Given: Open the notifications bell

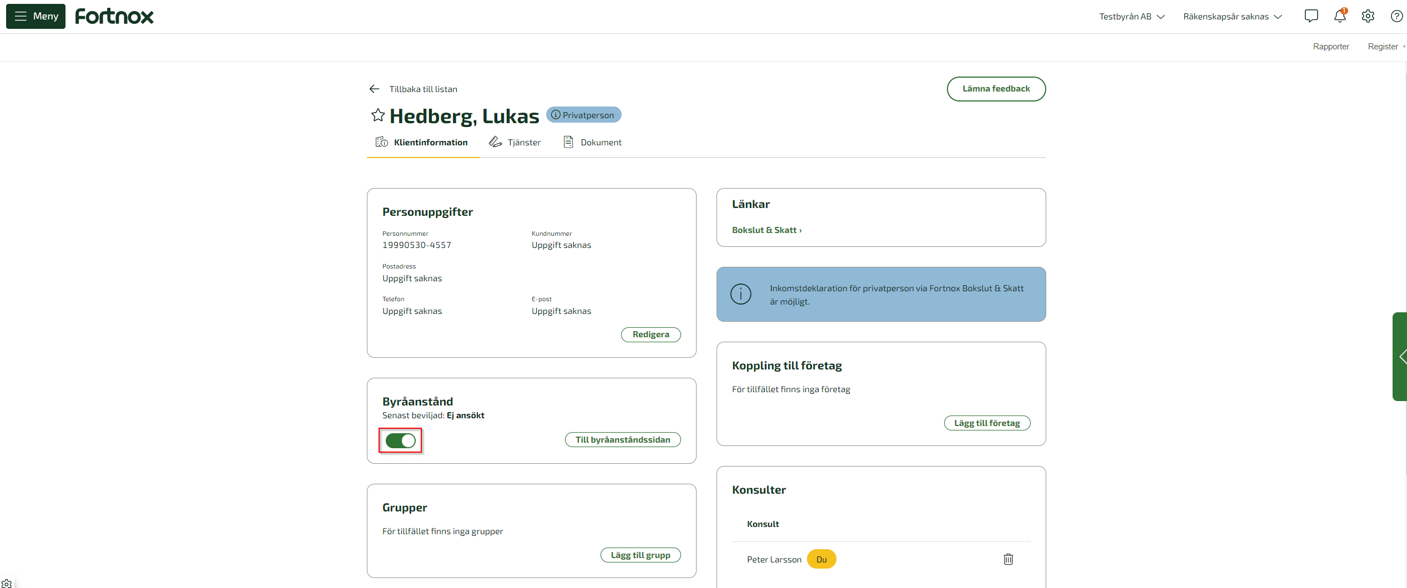Looking at the screenshot, I should tap(1340, 16).
